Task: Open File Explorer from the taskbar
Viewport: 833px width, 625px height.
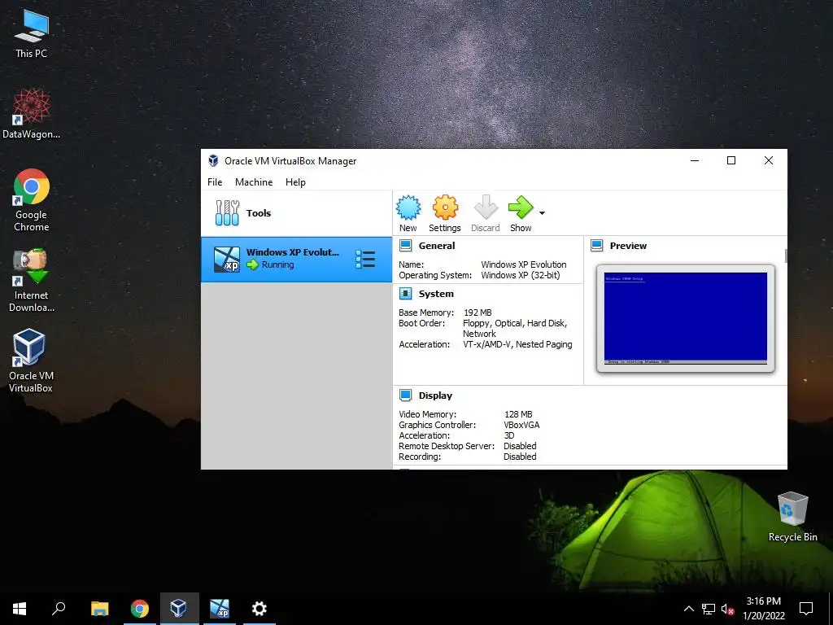Action: [99, 609]
